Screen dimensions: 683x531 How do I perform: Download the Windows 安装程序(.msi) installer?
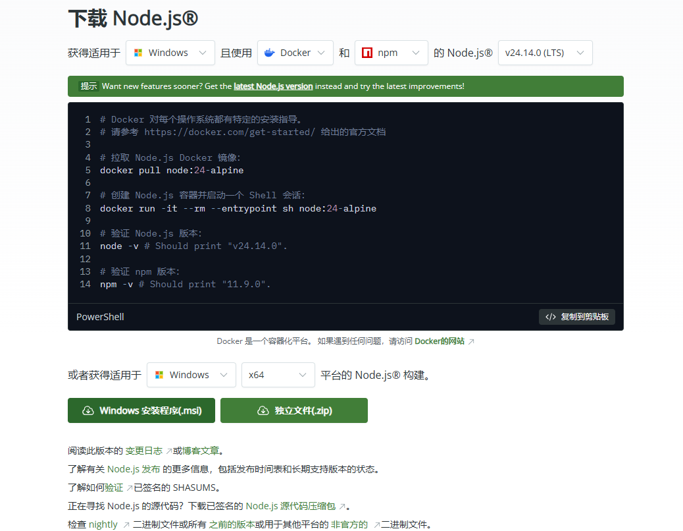coord(141,410)
